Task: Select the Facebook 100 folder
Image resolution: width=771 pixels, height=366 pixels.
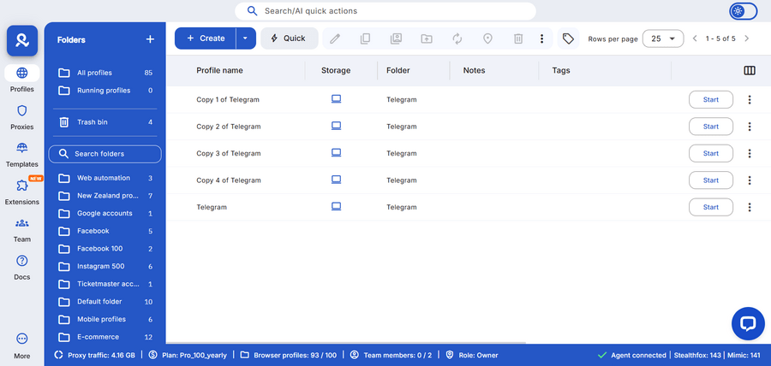Action: 99,248
